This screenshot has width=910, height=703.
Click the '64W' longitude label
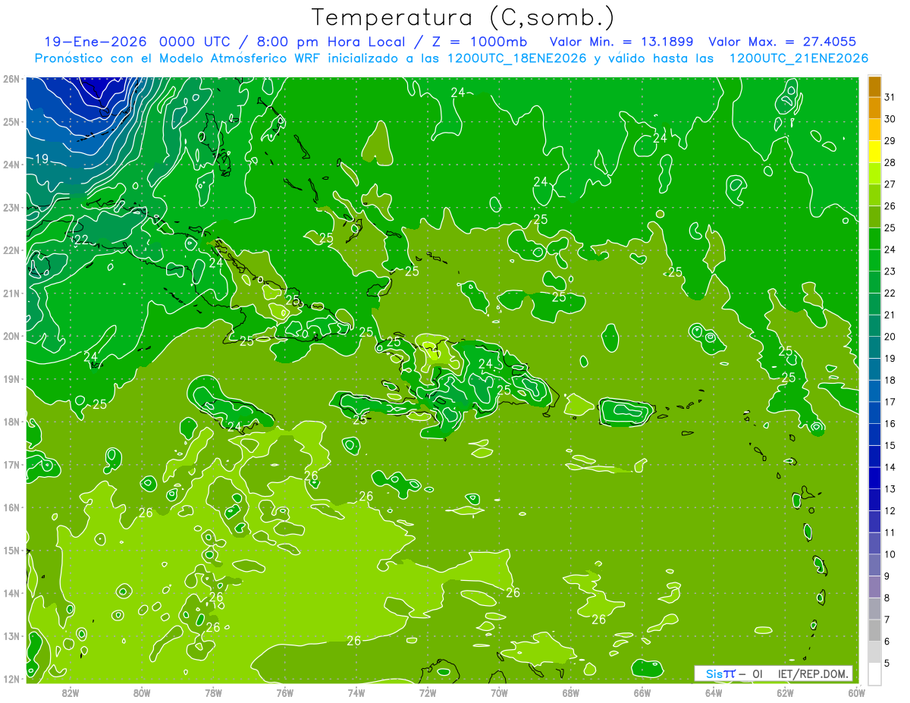pyautogui.click(x=714, y=692)
